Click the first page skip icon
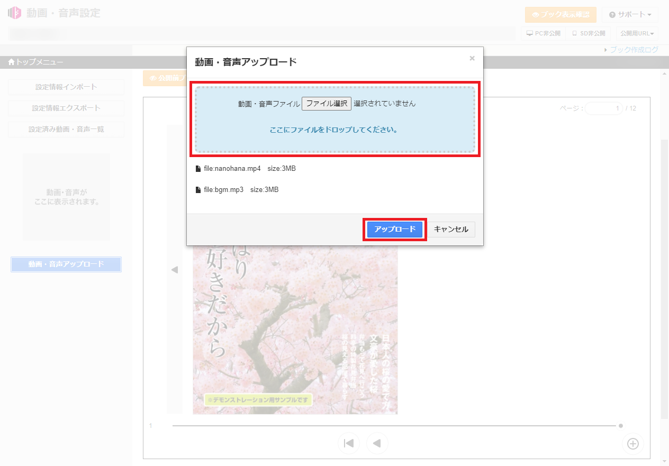The image size is (669, 466). 349,443
